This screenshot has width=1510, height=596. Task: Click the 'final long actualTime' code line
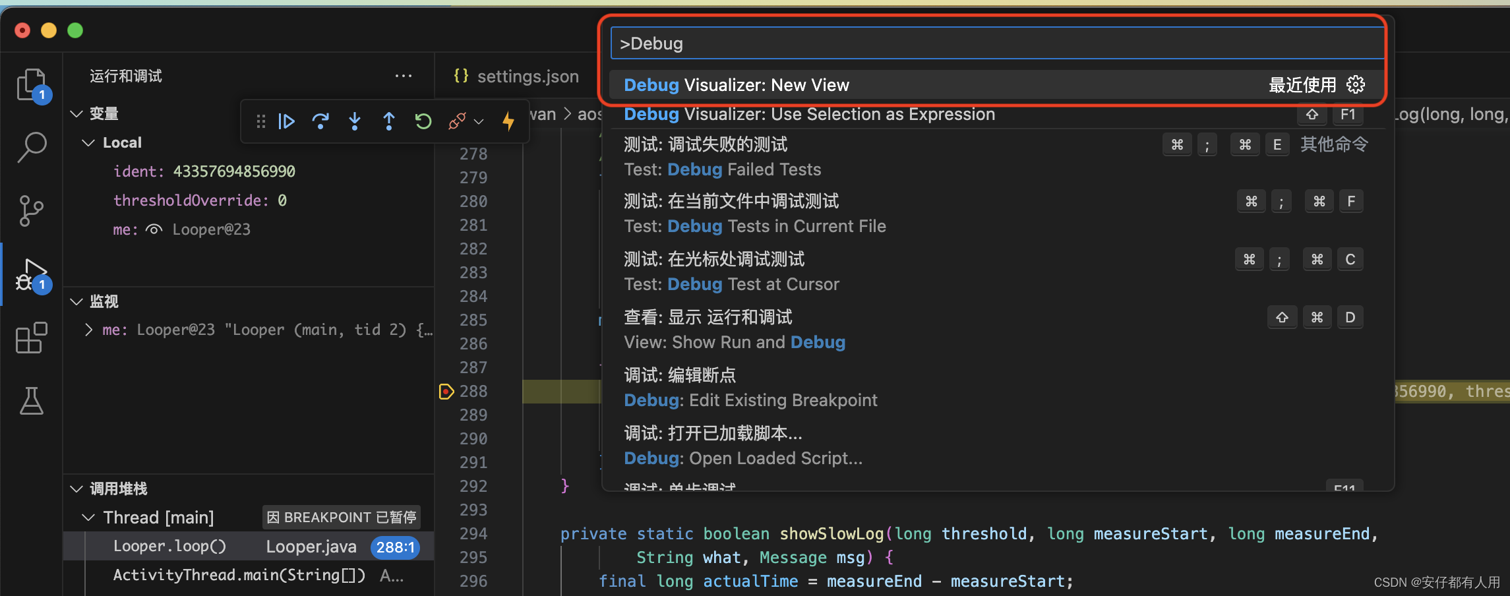(x=836, y=581)
